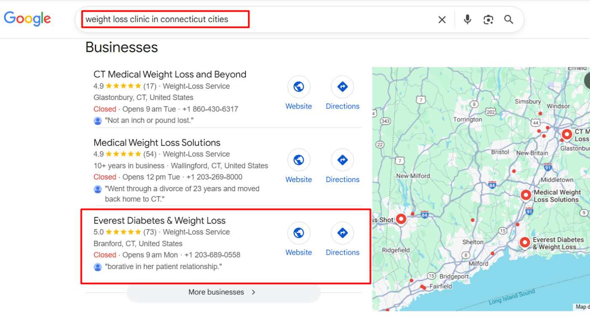Screen dimensions: 590x322
Task: Open Google Lens image search camera icon
Action: 488,20
